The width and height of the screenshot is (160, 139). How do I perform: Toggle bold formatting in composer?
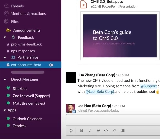coord(81,130)
